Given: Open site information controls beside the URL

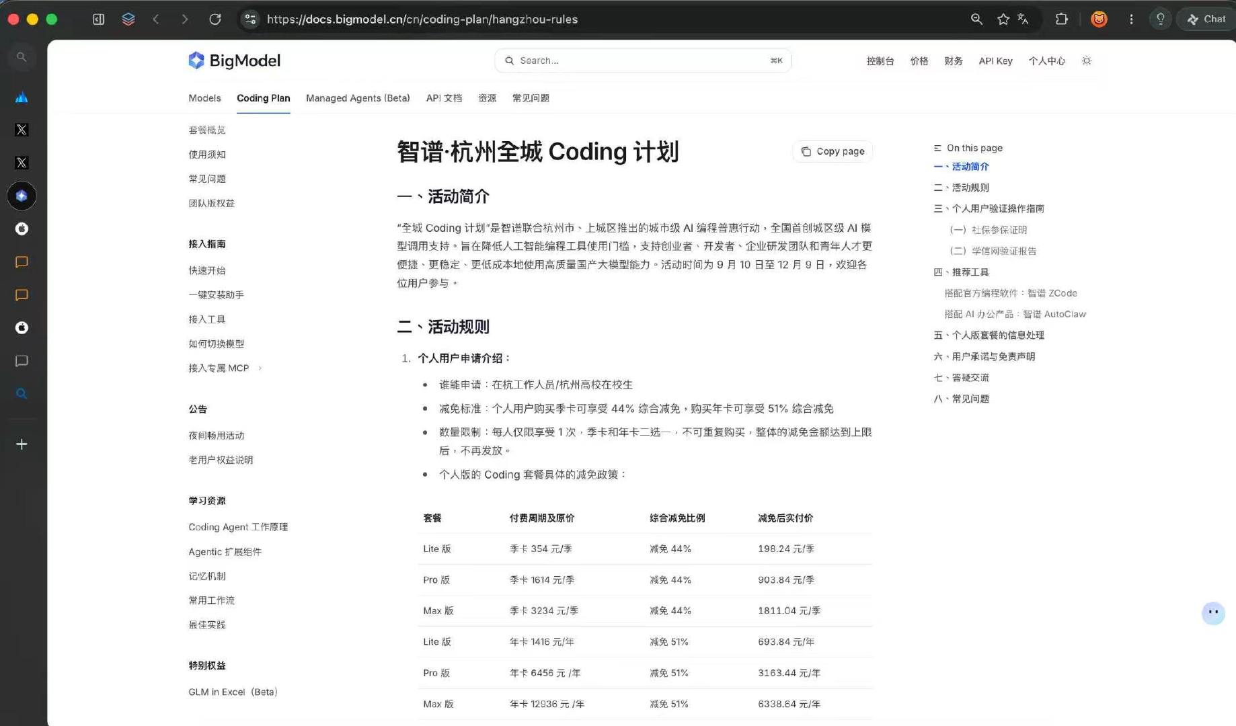Looking at the screenshot, I should point(250,19).
